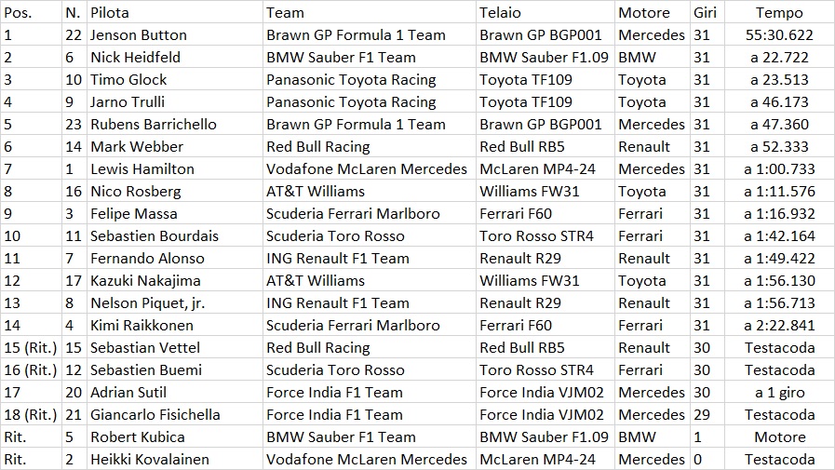The height and width of the screenshot is (470, 835).
Task: Select the Pilota column header cell
Action: pos(175,12)
